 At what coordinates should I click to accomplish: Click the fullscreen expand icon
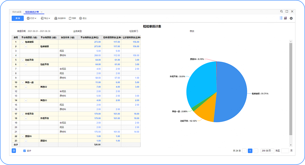coord(287,11)
